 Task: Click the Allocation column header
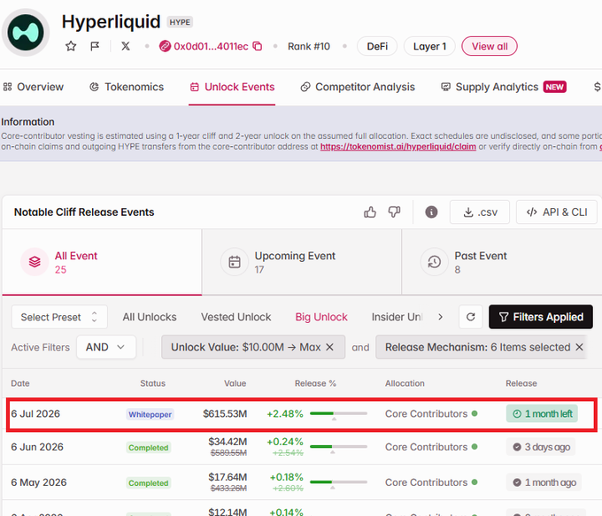[405, 383]
